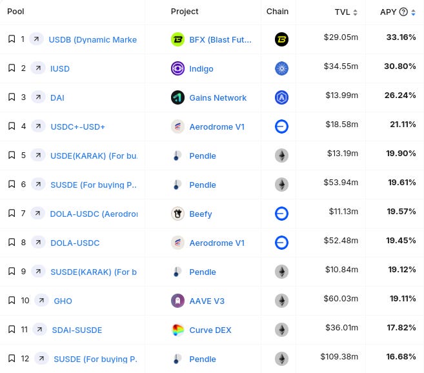Bookmark the SUSDE(KARAK) pool in row 9
This screenshot has height=373, width=424.
[12, 271]
